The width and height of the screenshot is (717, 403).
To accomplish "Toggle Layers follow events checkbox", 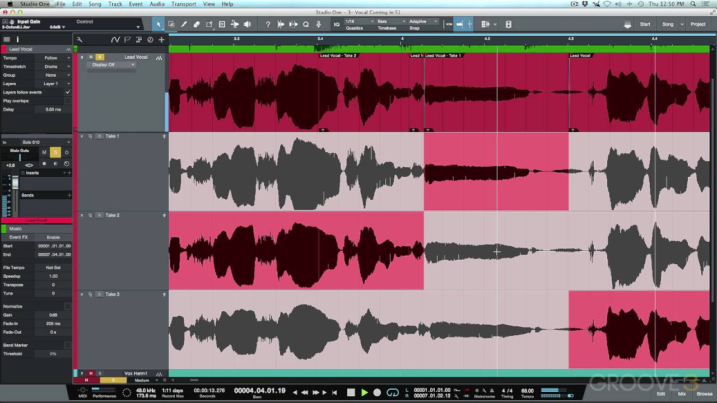I will tap(68, 92).
